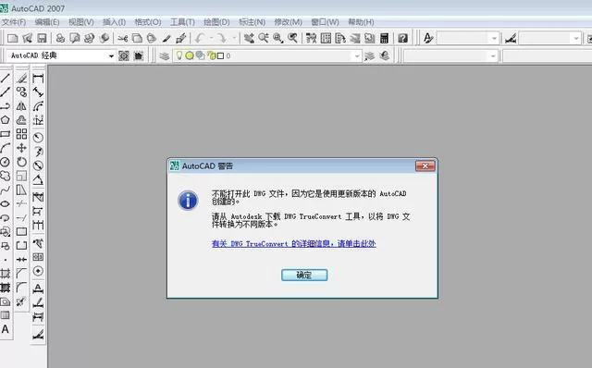Follow the DWG TrueConvert details link
Viewport: 592px width, 368px height.
[294, 243]
